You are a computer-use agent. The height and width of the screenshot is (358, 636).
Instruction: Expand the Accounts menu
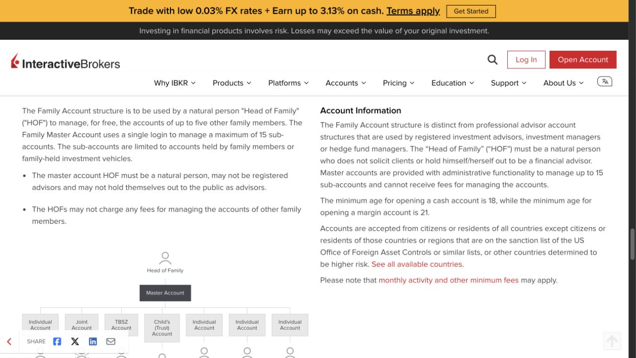coord(346,83)
